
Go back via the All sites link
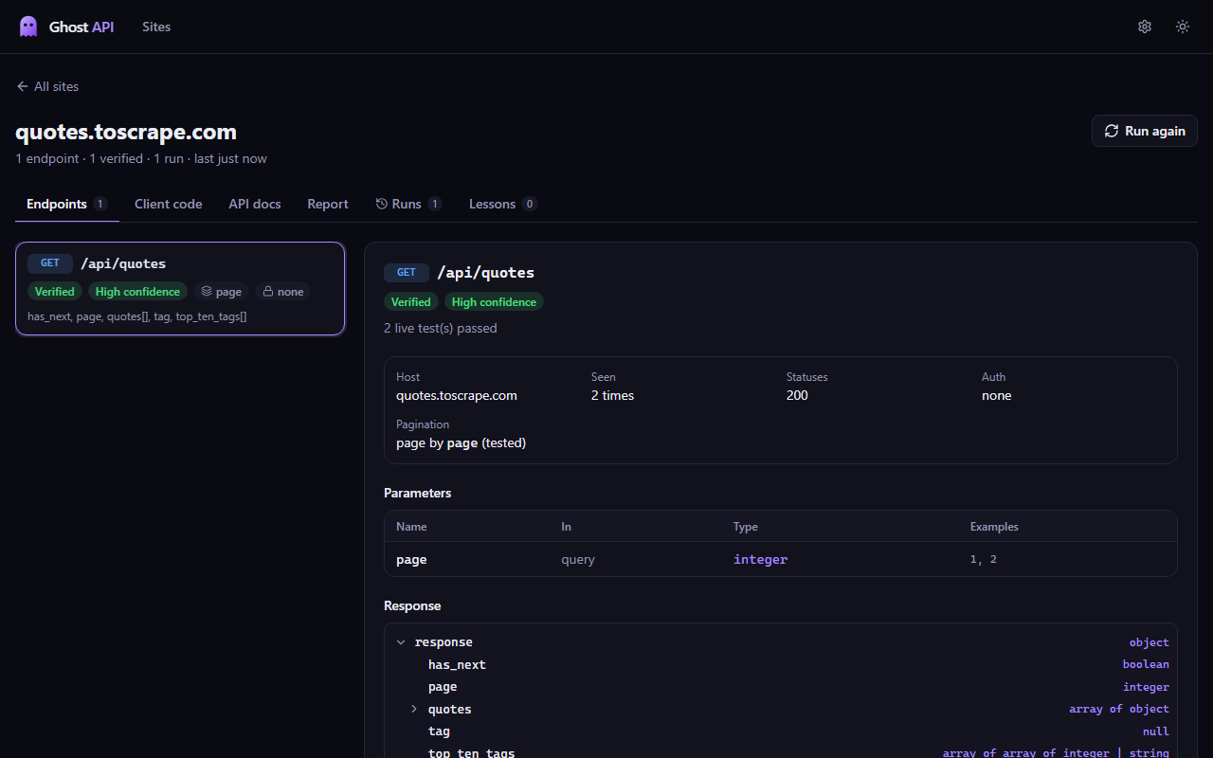coord(47,86)
